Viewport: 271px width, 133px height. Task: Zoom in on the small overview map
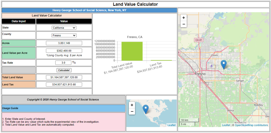pyautogui.click(x=132, y=105)
